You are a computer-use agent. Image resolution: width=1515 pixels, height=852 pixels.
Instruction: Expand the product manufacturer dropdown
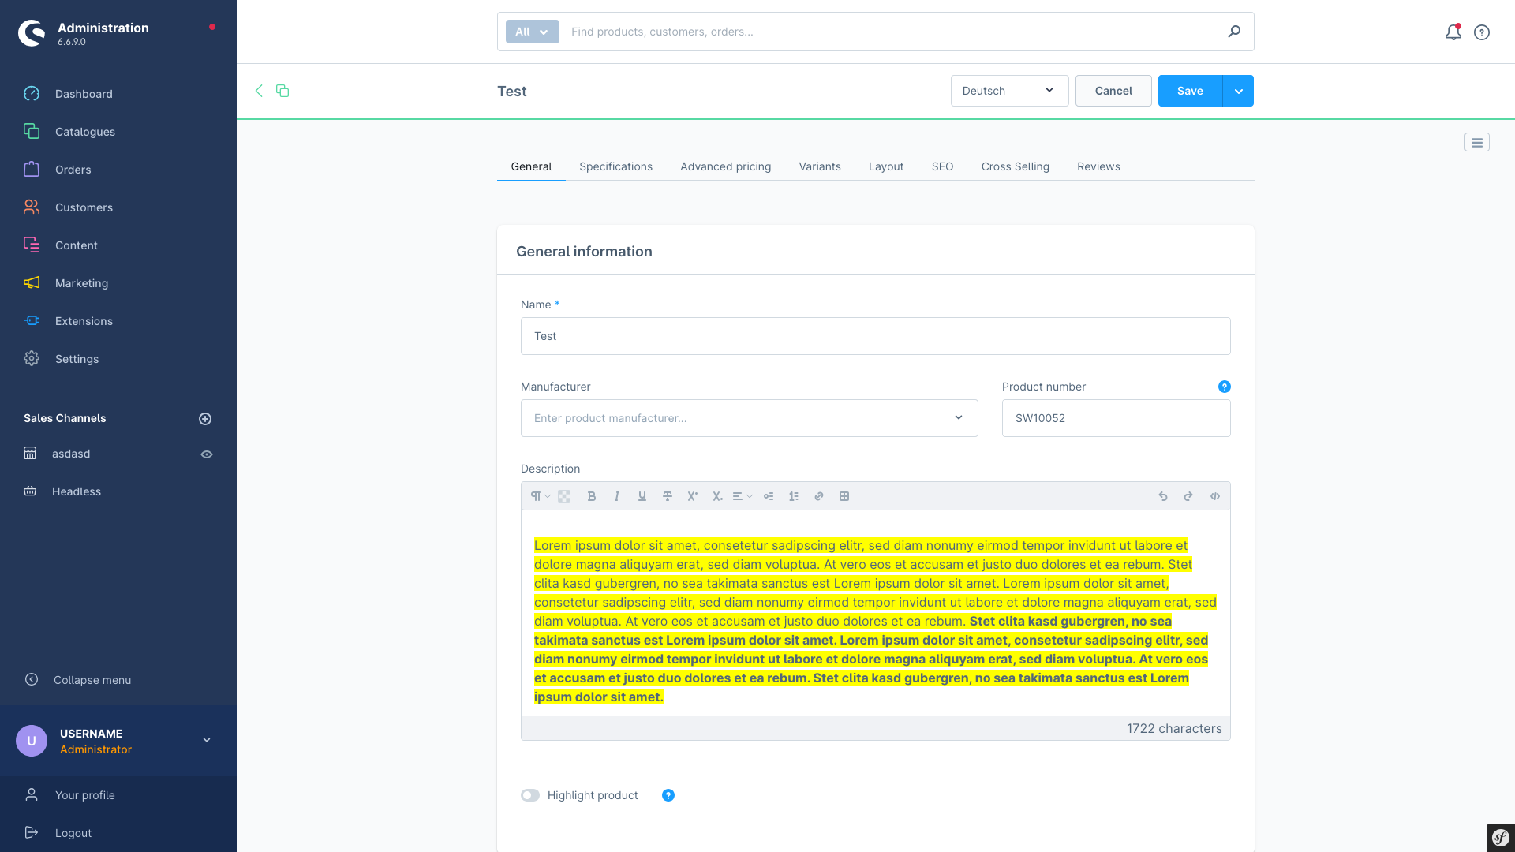(957, 417)
